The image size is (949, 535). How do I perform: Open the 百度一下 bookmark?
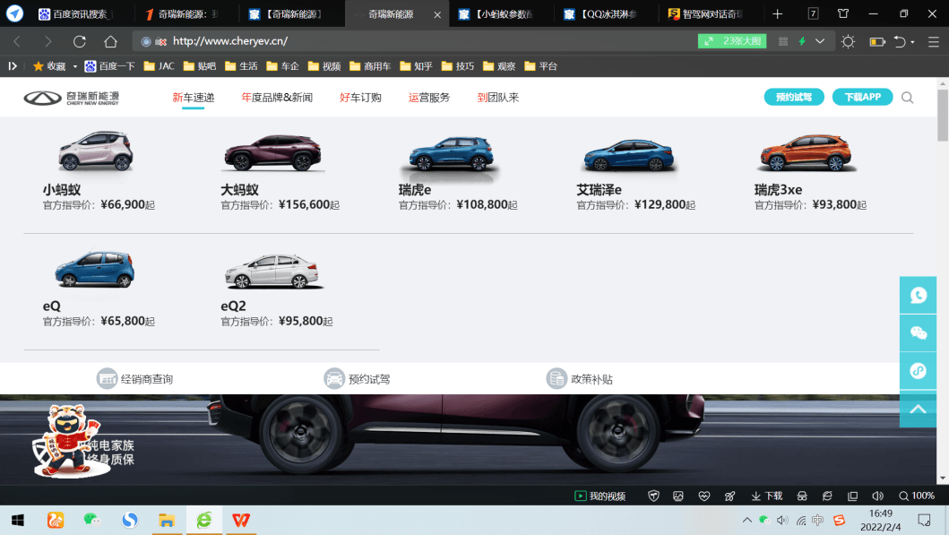click(109, 66)
